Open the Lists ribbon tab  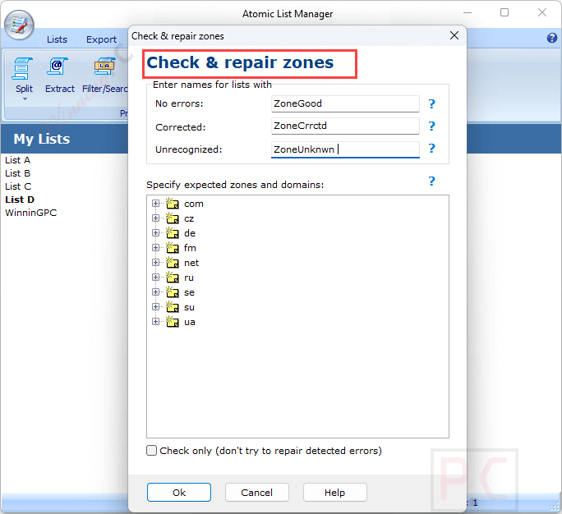coord(57,39)
